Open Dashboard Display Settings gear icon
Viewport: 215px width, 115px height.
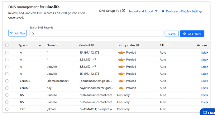[163, 11]
